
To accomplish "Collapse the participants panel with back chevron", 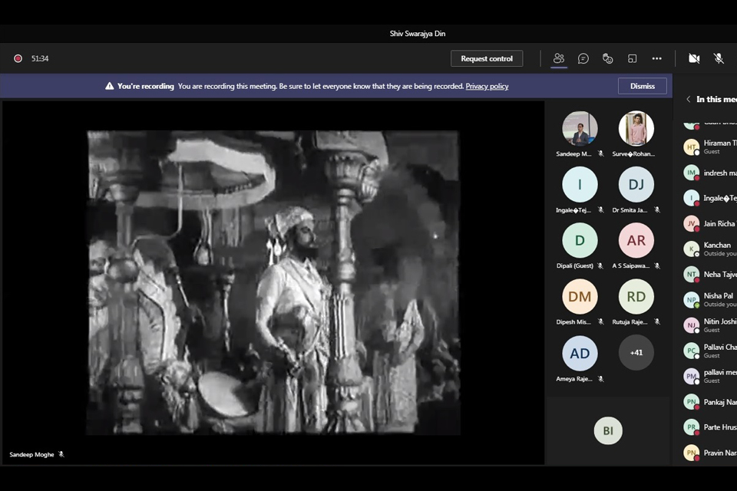I will point(688,99).
